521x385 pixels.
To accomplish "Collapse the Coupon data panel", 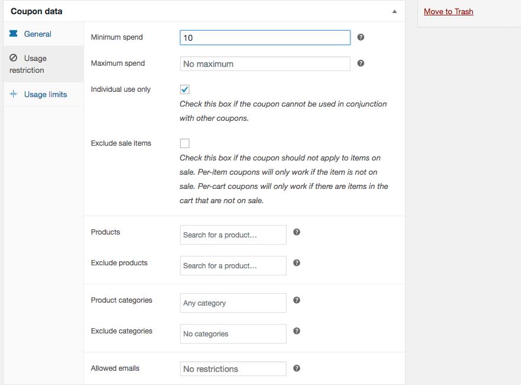I will (x=394, y=11).
